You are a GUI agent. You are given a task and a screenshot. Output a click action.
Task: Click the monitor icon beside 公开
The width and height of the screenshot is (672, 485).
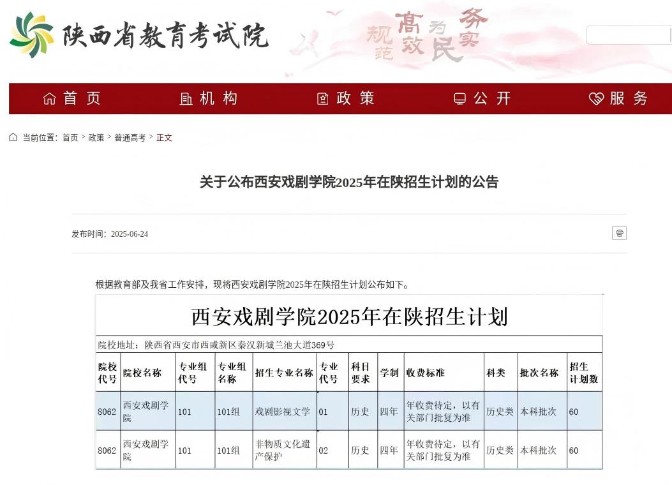(x=459, y=99)
